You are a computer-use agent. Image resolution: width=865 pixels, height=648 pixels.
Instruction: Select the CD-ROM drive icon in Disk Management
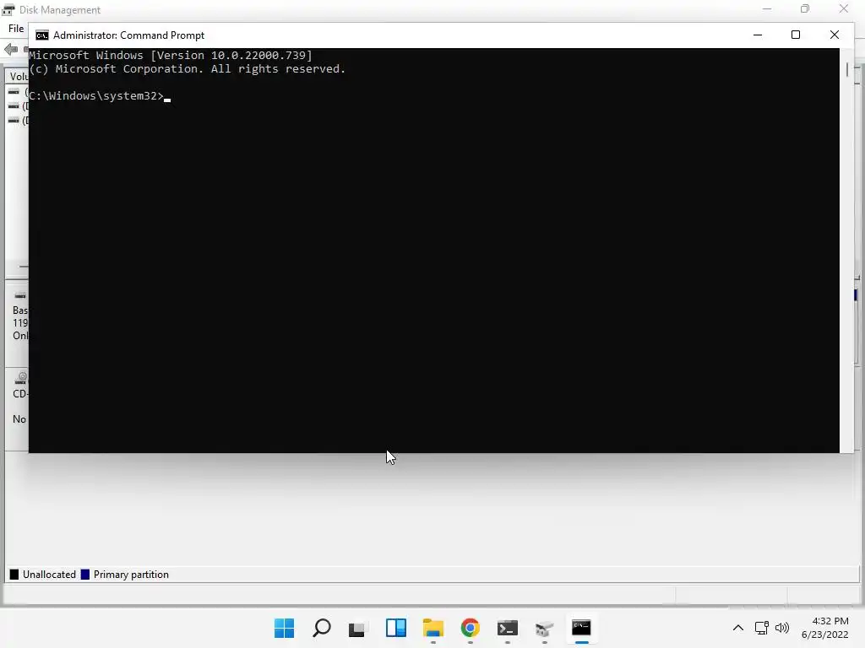coord(20,377)
